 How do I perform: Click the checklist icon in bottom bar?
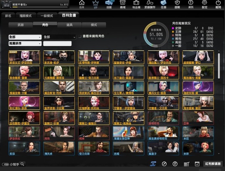pyautogui.click(x=186, y=164)
